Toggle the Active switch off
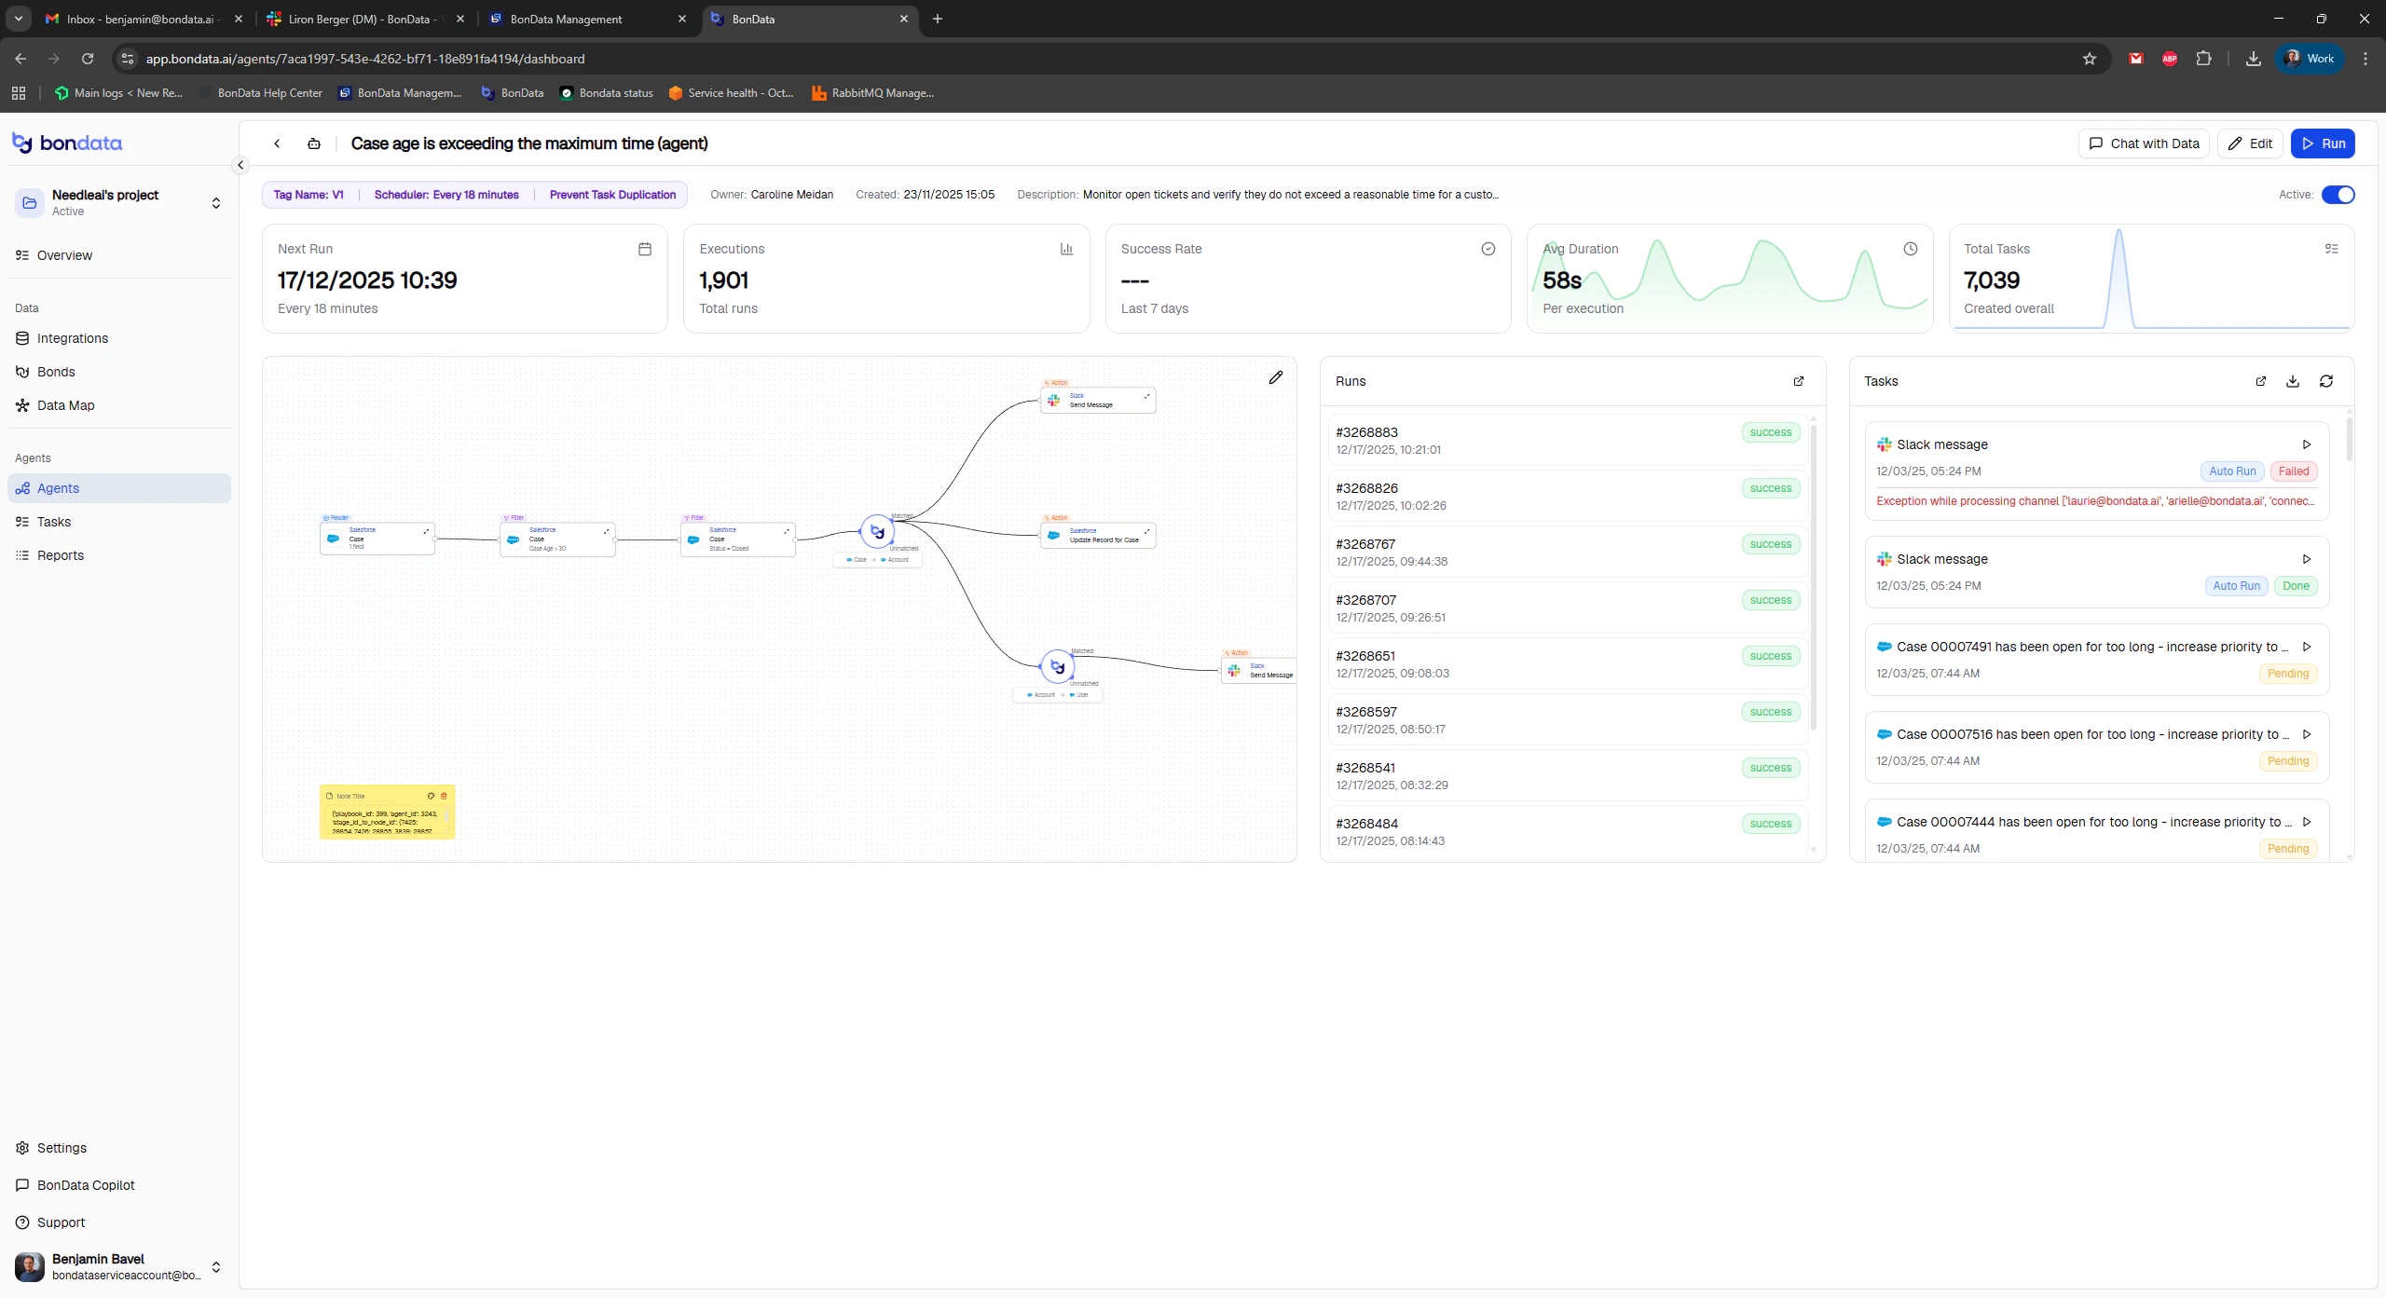The height and width of the screenshot is (1297, 2386). [x=2338, y=195]
